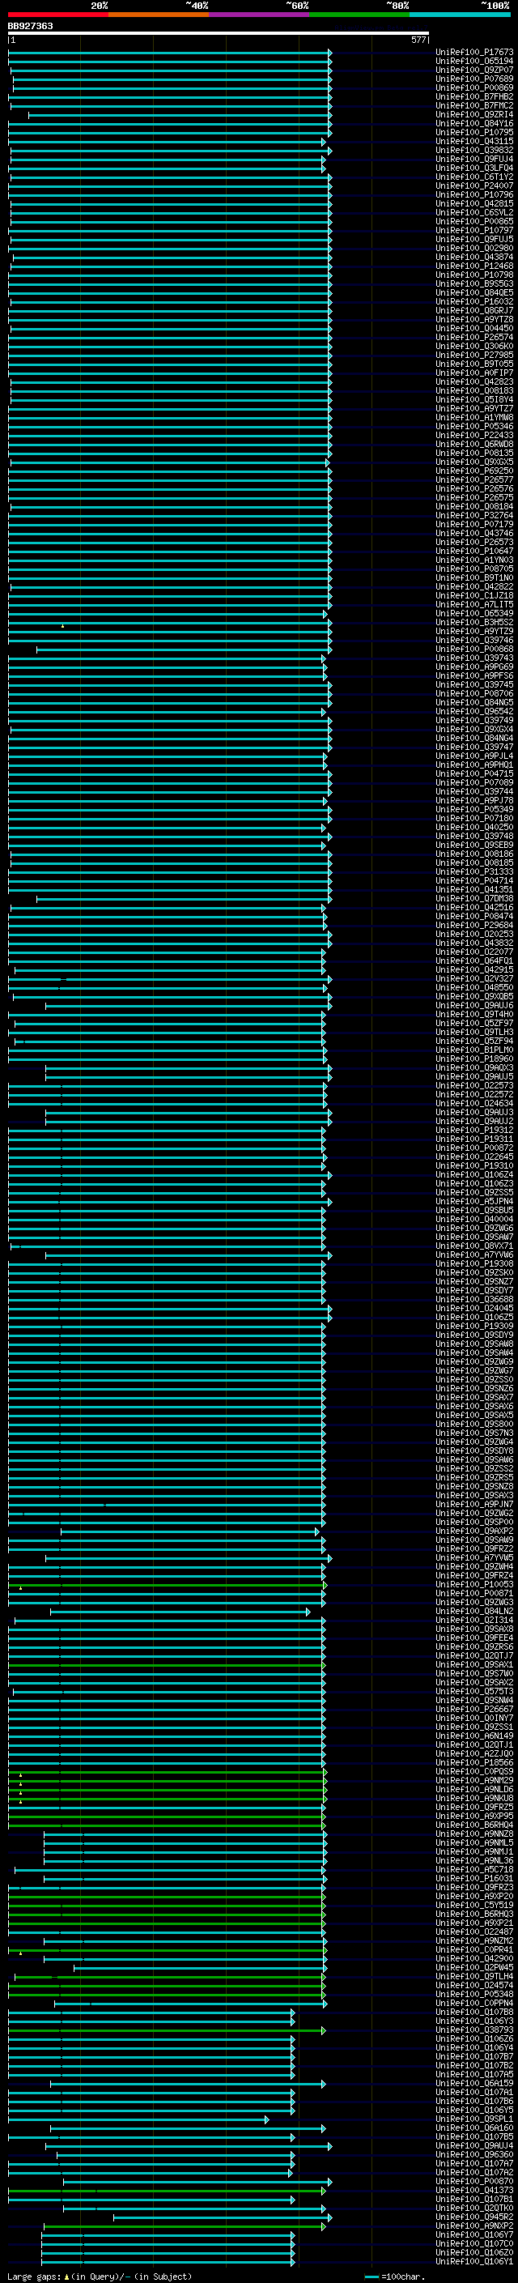Image resolution: width=518 pixels, height=2283 pixels.
Task: Select the UniRef100_P19308 label
Action: pyautogui.click(x=474, y=1263)
